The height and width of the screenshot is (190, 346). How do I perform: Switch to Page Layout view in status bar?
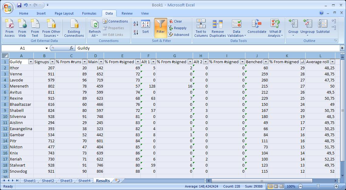pyautogui.click(x=276, y=186)
